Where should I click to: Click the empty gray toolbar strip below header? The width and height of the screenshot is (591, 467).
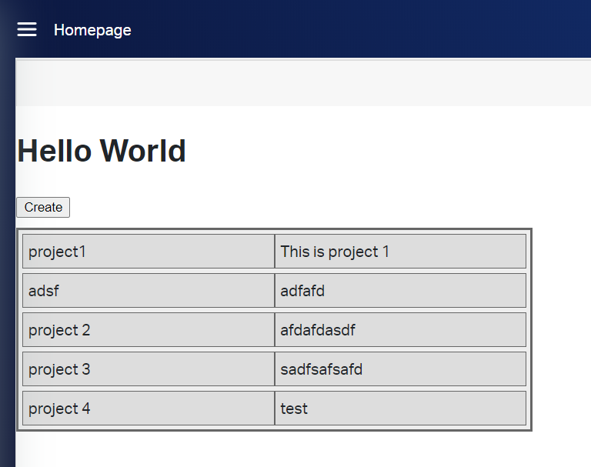point(308,83)
